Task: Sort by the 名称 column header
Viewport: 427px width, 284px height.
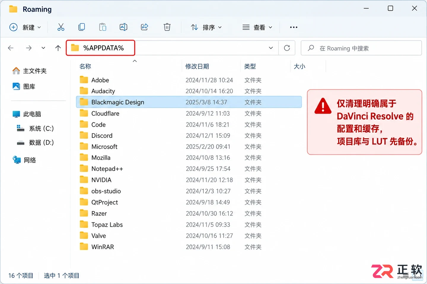Action: [85, 66]
